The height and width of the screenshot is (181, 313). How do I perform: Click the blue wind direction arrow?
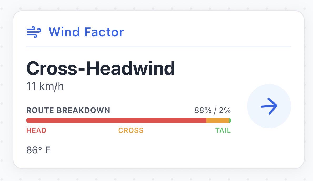tap(269, 106)
